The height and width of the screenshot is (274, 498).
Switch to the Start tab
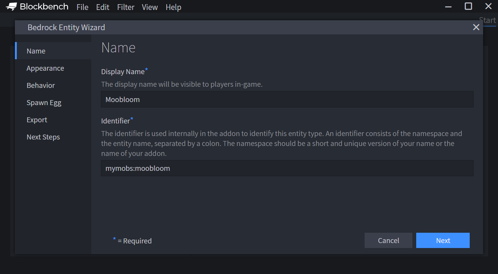[x=487, y=20]
